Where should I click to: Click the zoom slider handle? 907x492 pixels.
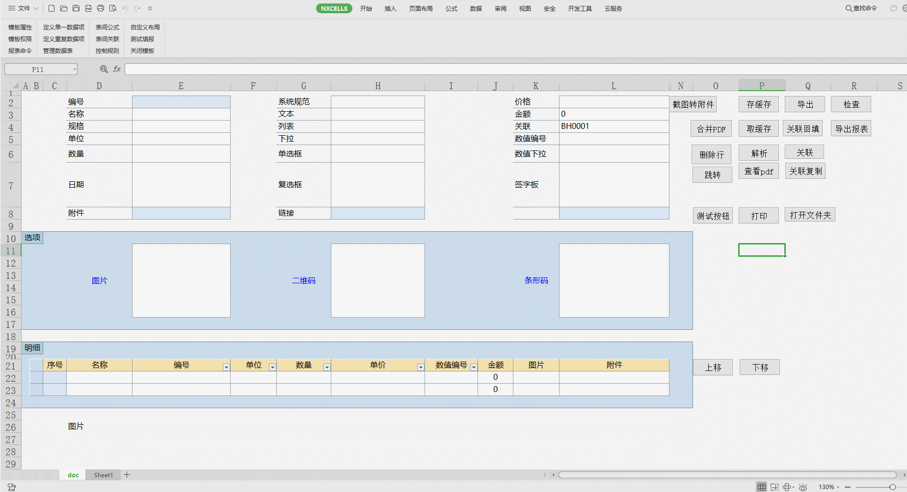point(892,487)
